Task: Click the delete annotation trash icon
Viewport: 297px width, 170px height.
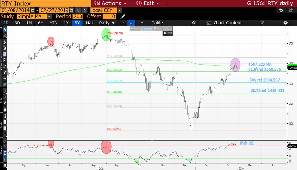Action: coord(5,109)
